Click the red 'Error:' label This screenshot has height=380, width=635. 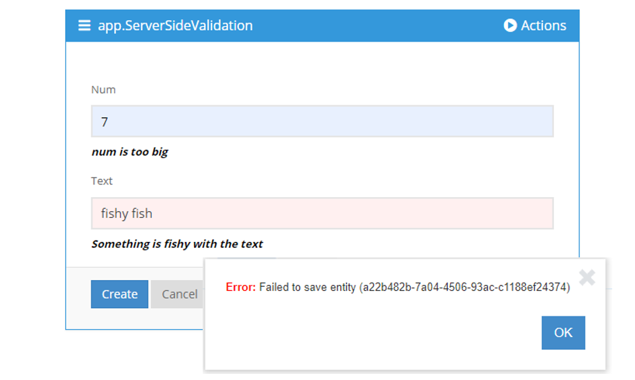(240, 287)
